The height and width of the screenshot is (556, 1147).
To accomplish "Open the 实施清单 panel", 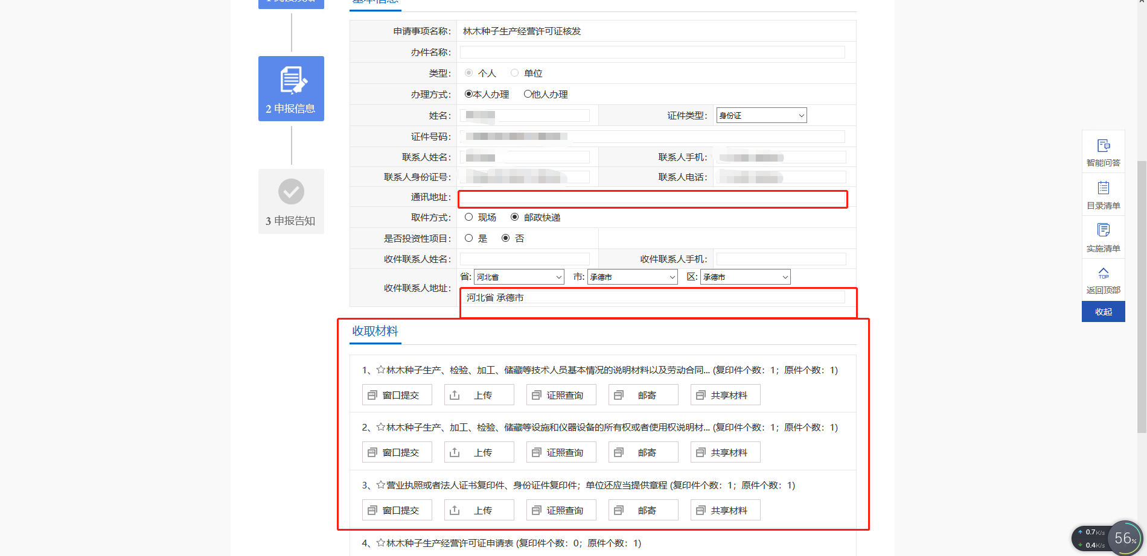I will (x=1103, y=236).
